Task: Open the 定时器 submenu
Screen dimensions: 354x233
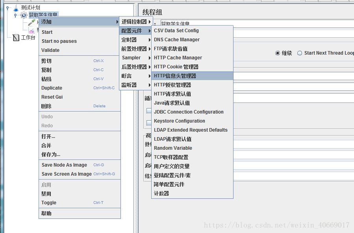Action: (135, 40)
